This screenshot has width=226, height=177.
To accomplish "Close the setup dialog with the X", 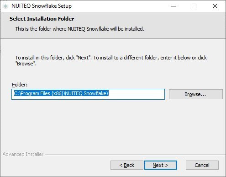I will click(x=215, y=6).
